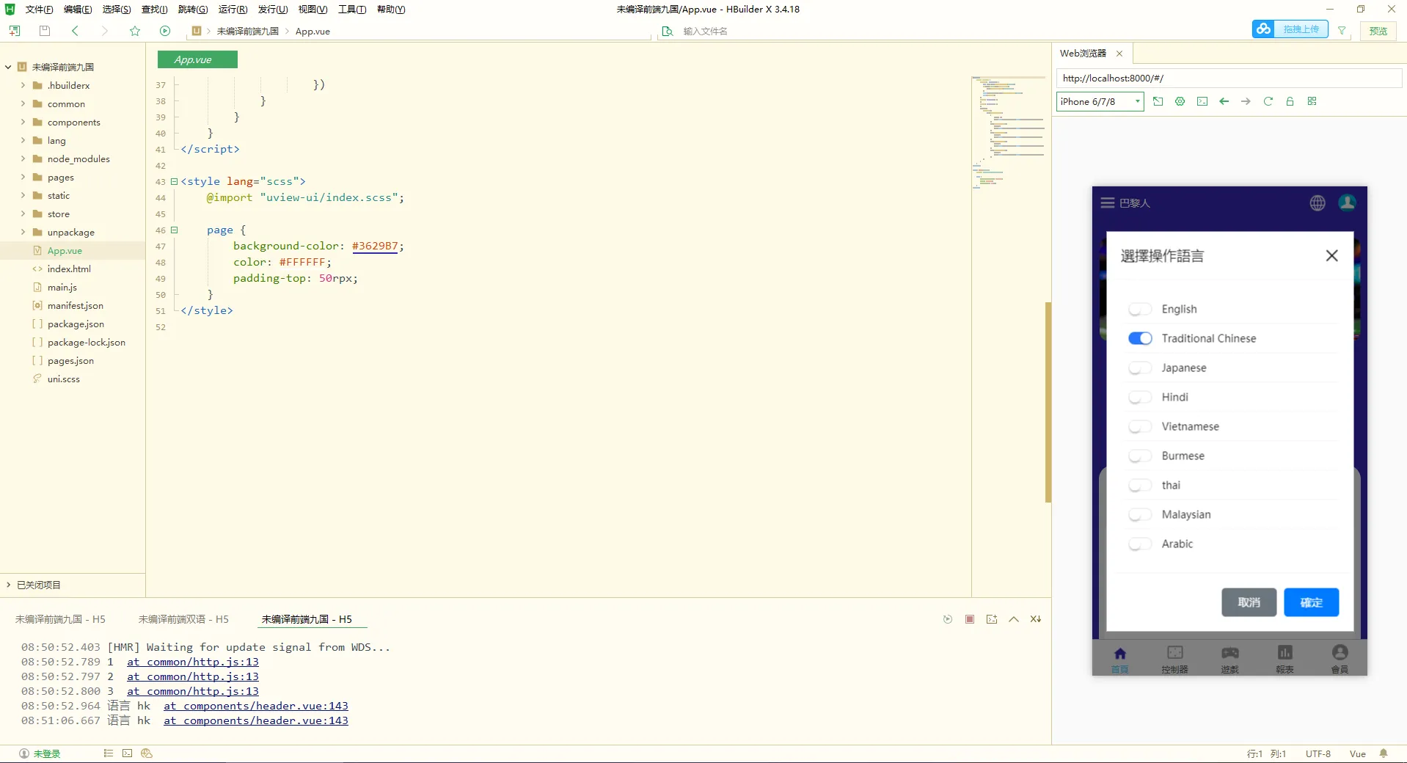Screen dimensions: 1407x763
Task: Click the editor vertical scrollbar thumb
Action: click(1048, 402)
